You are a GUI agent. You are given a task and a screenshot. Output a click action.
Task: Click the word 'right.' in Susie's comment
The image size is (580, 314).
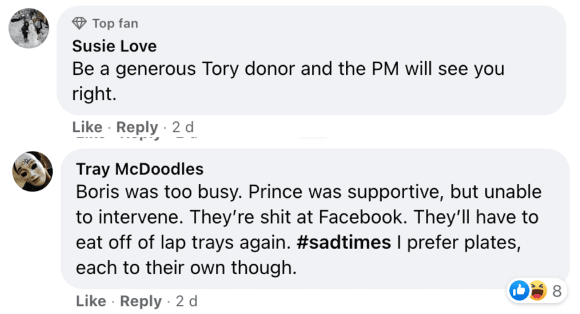[93, 93]
